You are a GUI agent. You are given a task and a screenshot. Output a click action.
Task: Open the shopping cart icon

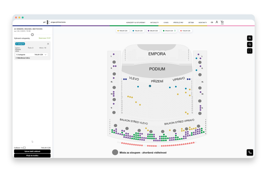point(222,22)
